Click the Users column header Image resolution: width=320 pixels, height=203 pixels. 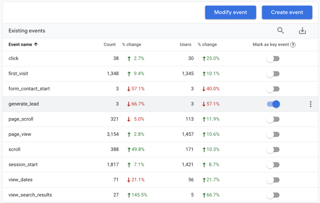coord(186,44)
